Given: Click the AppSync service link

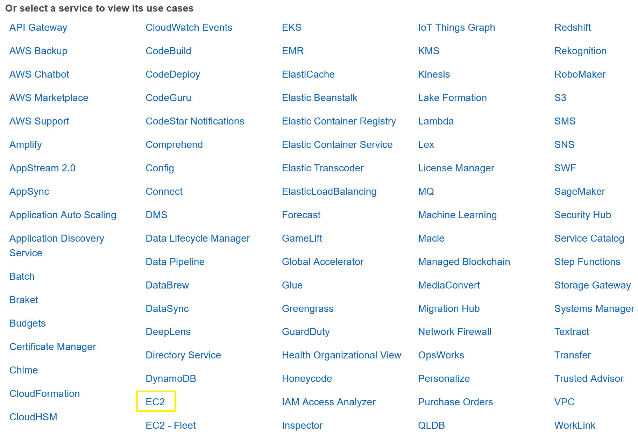Looking at the screenshot, I should click(x=29, y=192).
